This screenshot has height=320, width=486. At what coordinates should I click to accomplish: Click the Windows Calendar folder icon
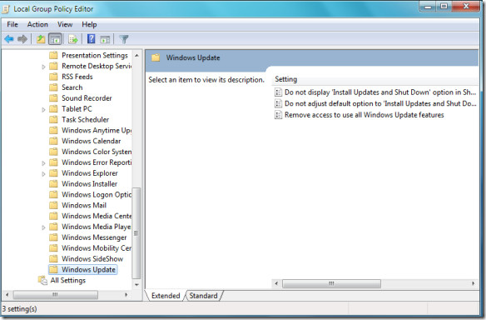pos(53,141)
